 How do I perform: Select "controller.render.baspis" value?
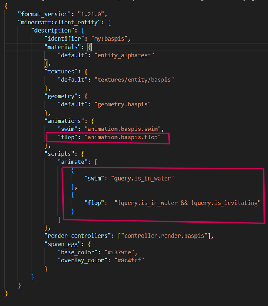(x=164, y=236)
